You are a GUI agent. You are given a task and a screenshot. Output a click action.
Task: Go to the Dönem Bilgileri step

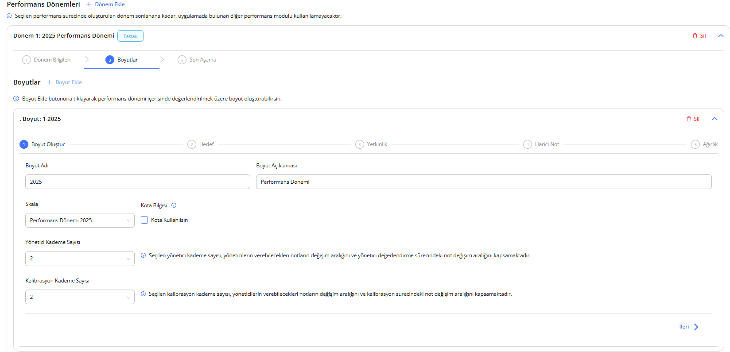(x=47, y=60)
